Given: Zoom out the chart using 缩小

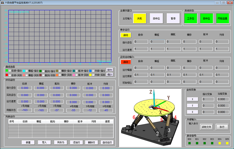Looking at the screenshot, I should tap(109, 75).
